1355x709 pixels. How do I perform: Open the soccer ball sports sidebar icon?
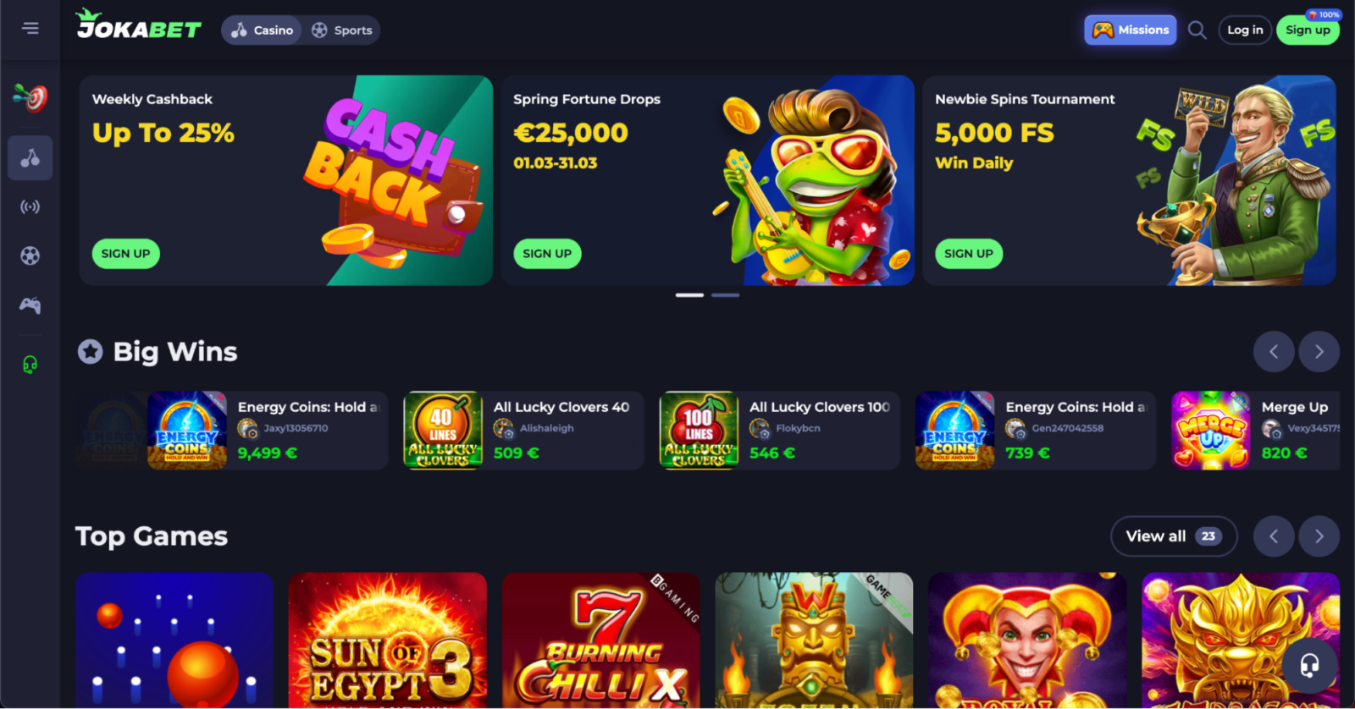click(30, 256)
